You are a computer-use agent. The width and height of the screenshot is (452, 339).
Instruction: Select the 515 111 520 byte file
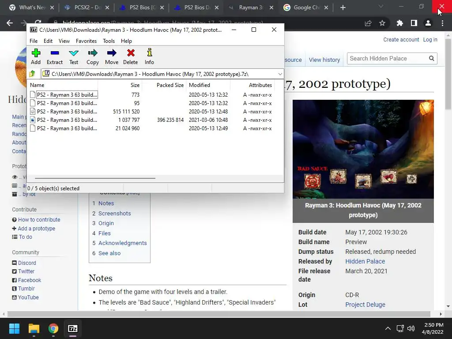pos(151,112)
